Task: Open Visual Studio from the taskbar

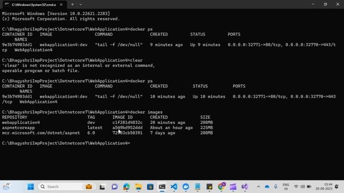Action: click(245, 187)
